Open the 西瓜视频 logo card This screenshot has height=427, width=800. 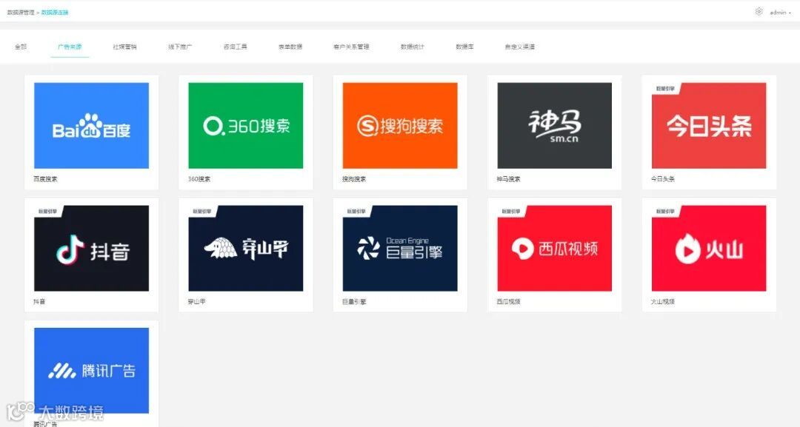coord(555,248)
